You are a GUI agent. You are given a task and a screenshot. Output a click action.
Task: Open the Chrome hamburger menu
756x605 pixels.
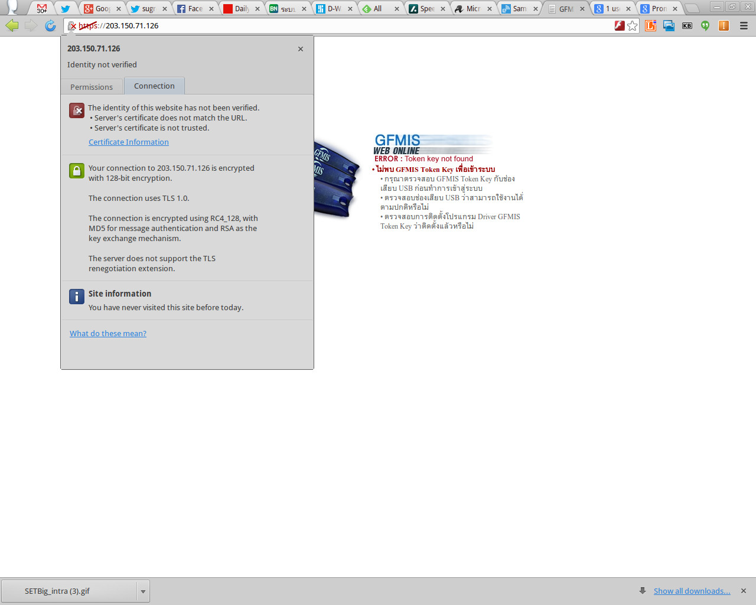[x=744, y=25]
